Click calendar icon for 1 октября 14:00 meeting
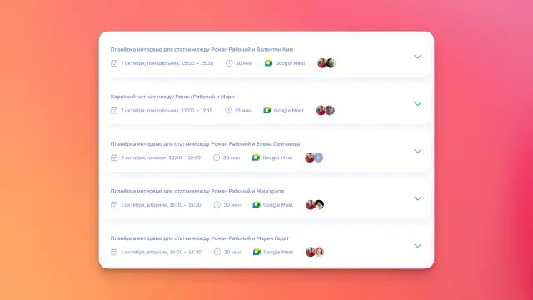This screenshot has height=300, width=533. pyautogui.click(x=114, y=252)
